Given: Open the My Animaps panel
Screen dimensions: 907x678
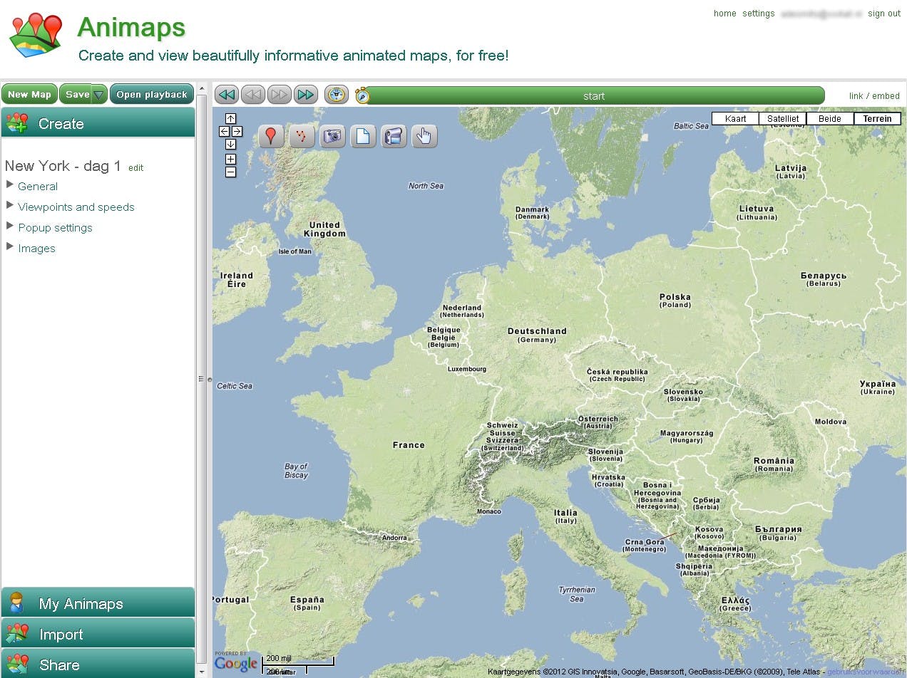Looking at the screenshot, I should pos(98,603).
